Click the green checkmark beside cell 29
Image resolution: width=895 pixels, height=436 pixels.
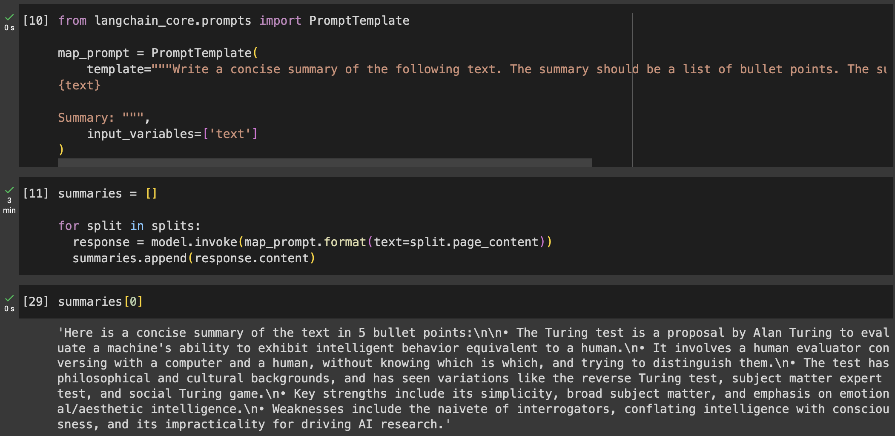point(9,298)
